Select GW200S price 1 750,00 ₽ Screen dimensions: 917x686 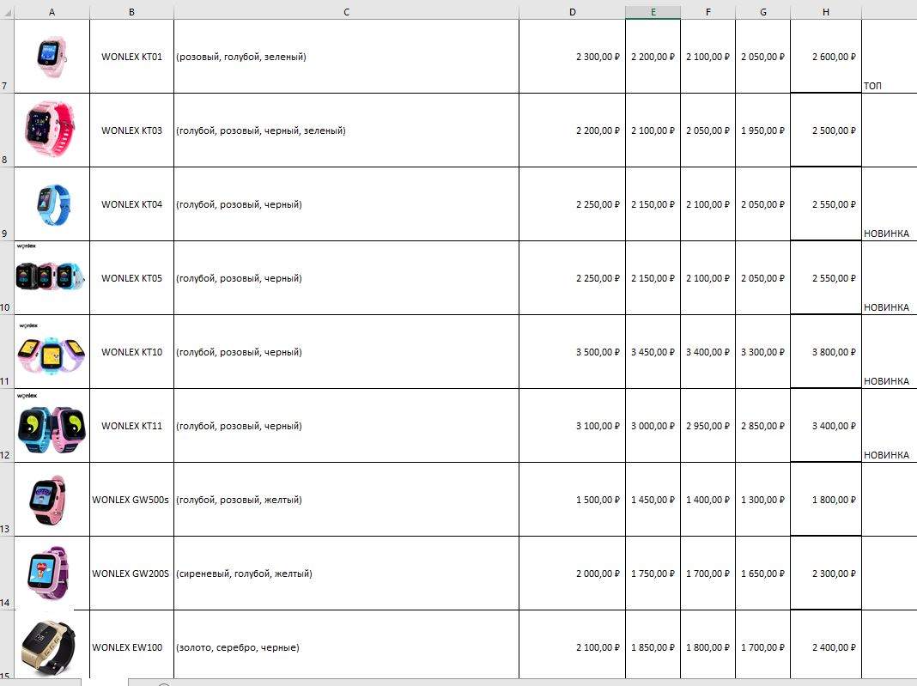coord(653,574)
